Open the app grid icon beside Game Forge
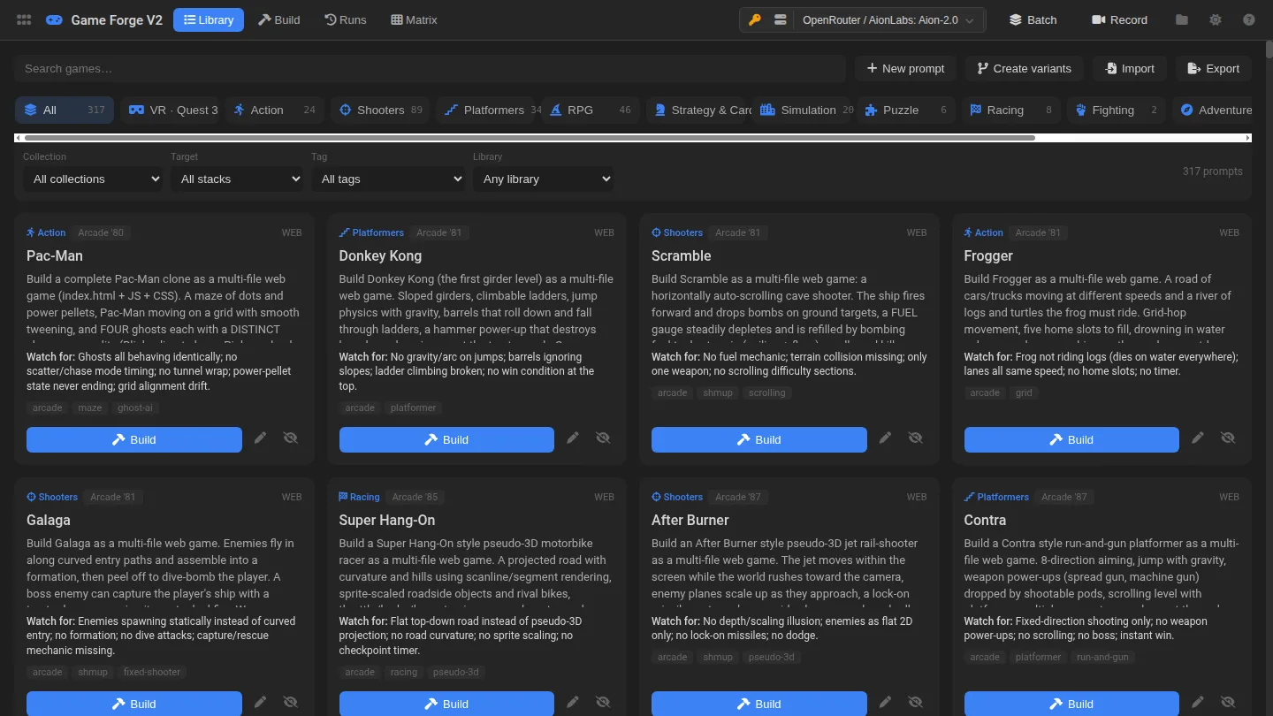Screen dimensions: 1273x716 pos(25,19)
